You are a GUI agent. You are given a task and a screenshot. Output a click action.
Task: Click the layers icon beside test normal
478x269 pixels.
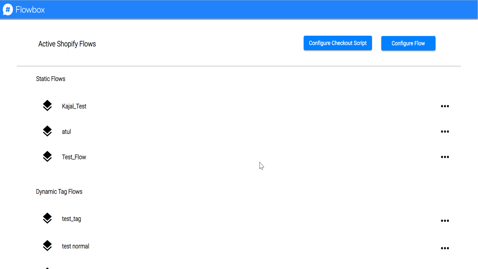[47, 246]
